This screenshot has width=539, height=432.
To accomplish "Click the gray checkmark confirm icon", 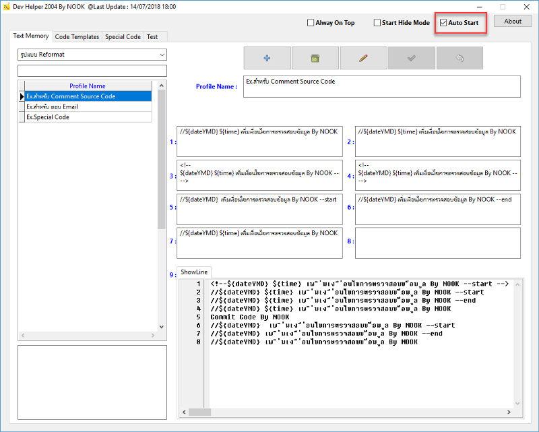I will tap(412, 59).
